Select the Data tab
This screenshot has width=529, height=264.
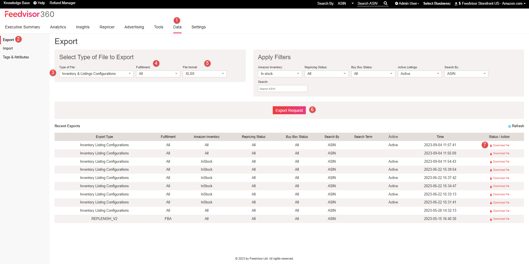(x=177, y=27)
